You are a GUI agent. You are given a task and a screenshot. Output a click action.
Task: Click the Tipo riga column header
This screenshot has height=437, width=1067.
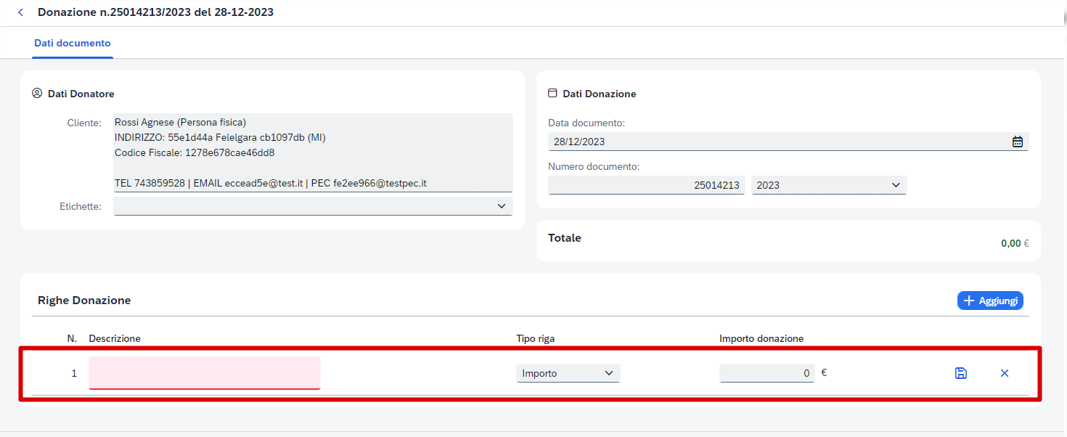tap(539, 338)
